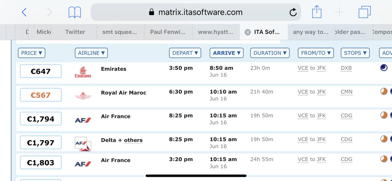Select the €1,794 Air France fare
This screenshot has height=181, width=392.
pyautogui.click(x=41, y=119)
